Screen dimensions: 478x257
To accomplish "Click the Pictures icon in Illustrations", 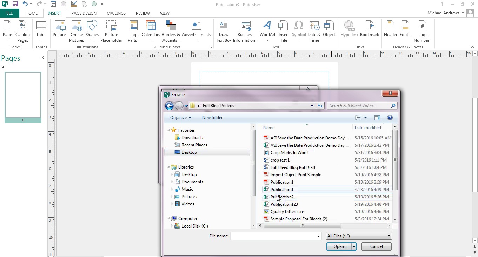I will (60, 29).
